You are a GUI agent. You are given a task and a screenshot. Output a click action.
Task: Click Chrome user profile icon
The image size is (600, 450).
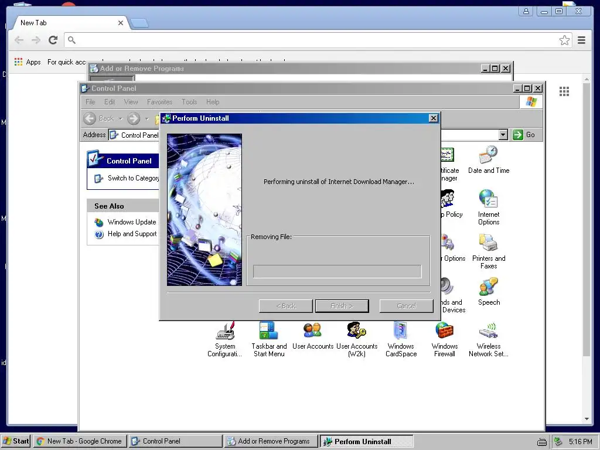coord(526,11)
